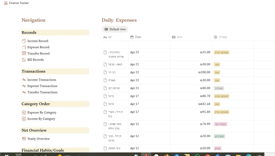Click the טיפוח ויופי pink category tag

click(220, 124)
